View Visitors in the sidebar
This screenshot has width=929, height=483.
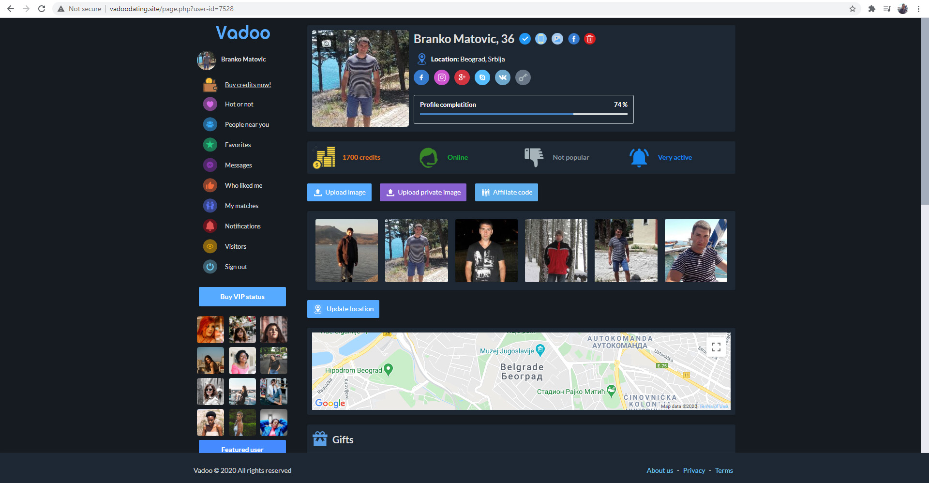coord(235,246)
